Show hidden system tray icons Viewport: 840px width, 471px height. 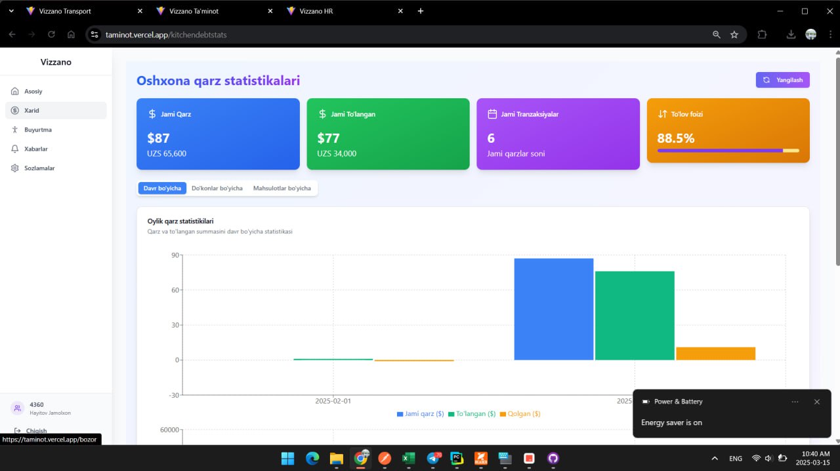(715, 459)
